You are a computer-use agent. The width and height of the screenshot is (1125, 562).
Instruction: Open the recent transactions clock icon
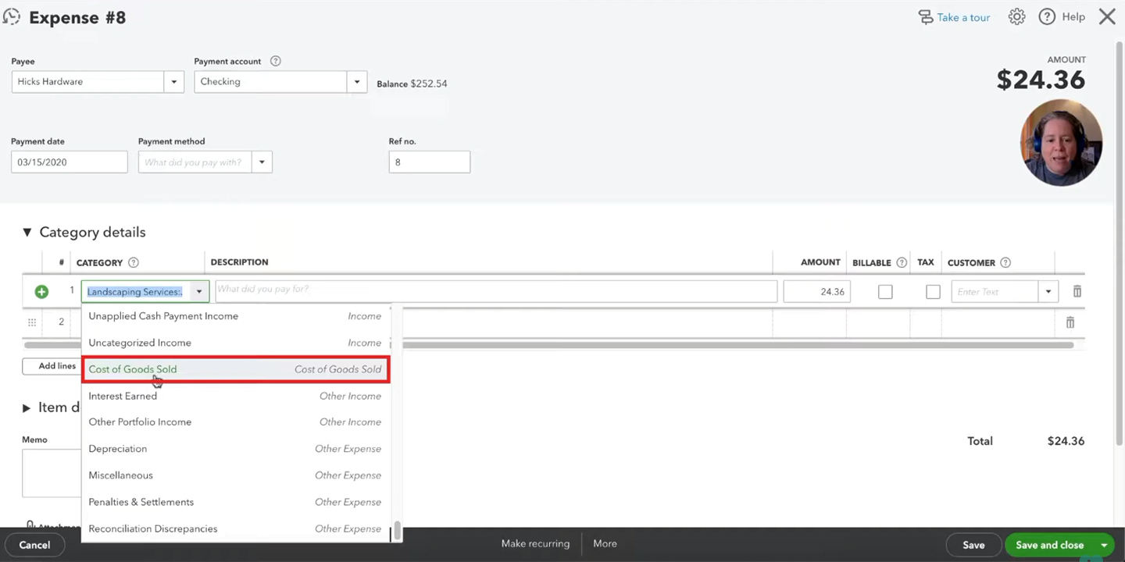click(x=12, y=16)
